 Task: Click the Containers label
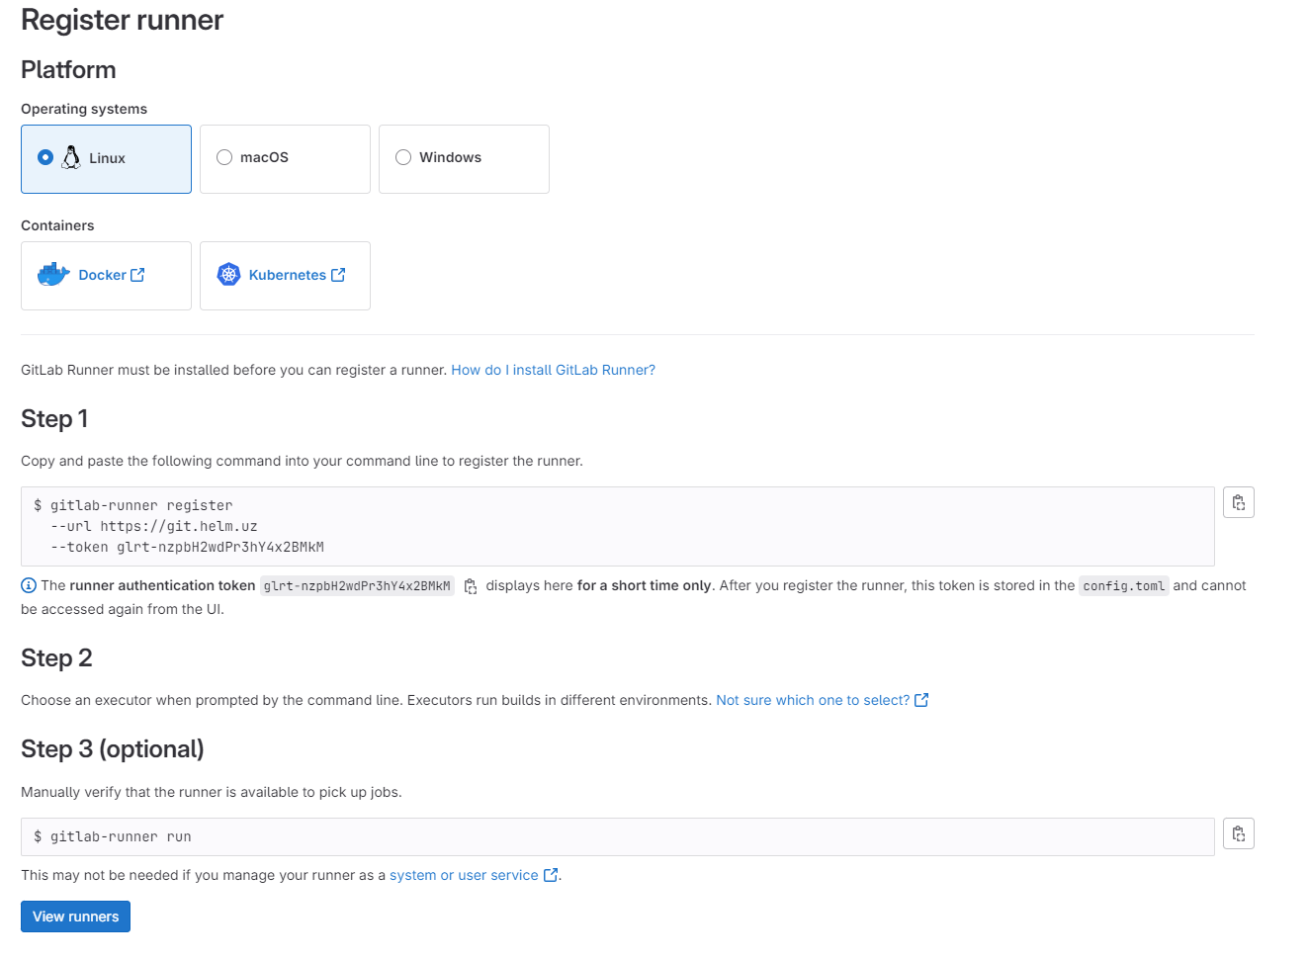(x=57, y=225)
